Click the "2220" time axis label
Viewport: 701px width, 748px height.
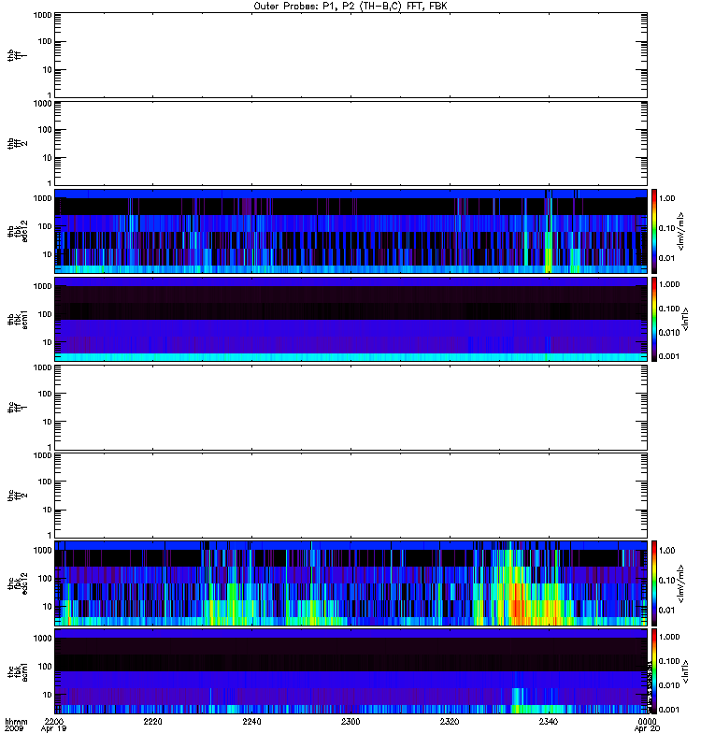(x=152, y=722)
